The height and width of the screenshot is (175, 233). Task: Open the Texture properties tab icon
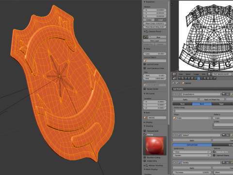pos(208,78)
